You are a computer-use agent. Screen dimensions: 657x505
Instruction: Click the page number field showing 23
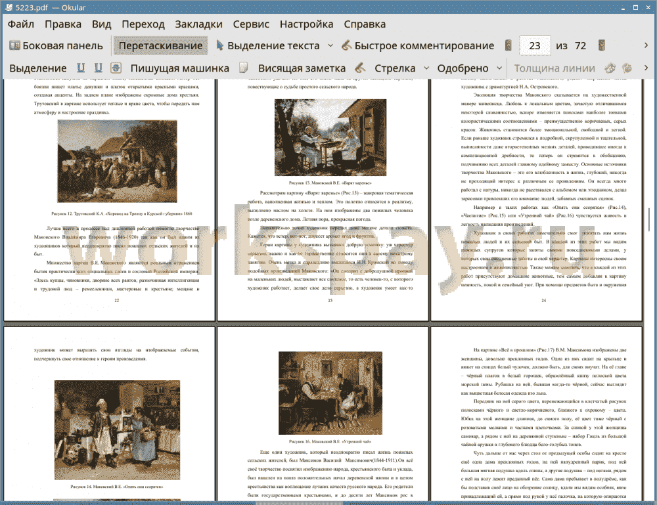[x=535, y=46]
